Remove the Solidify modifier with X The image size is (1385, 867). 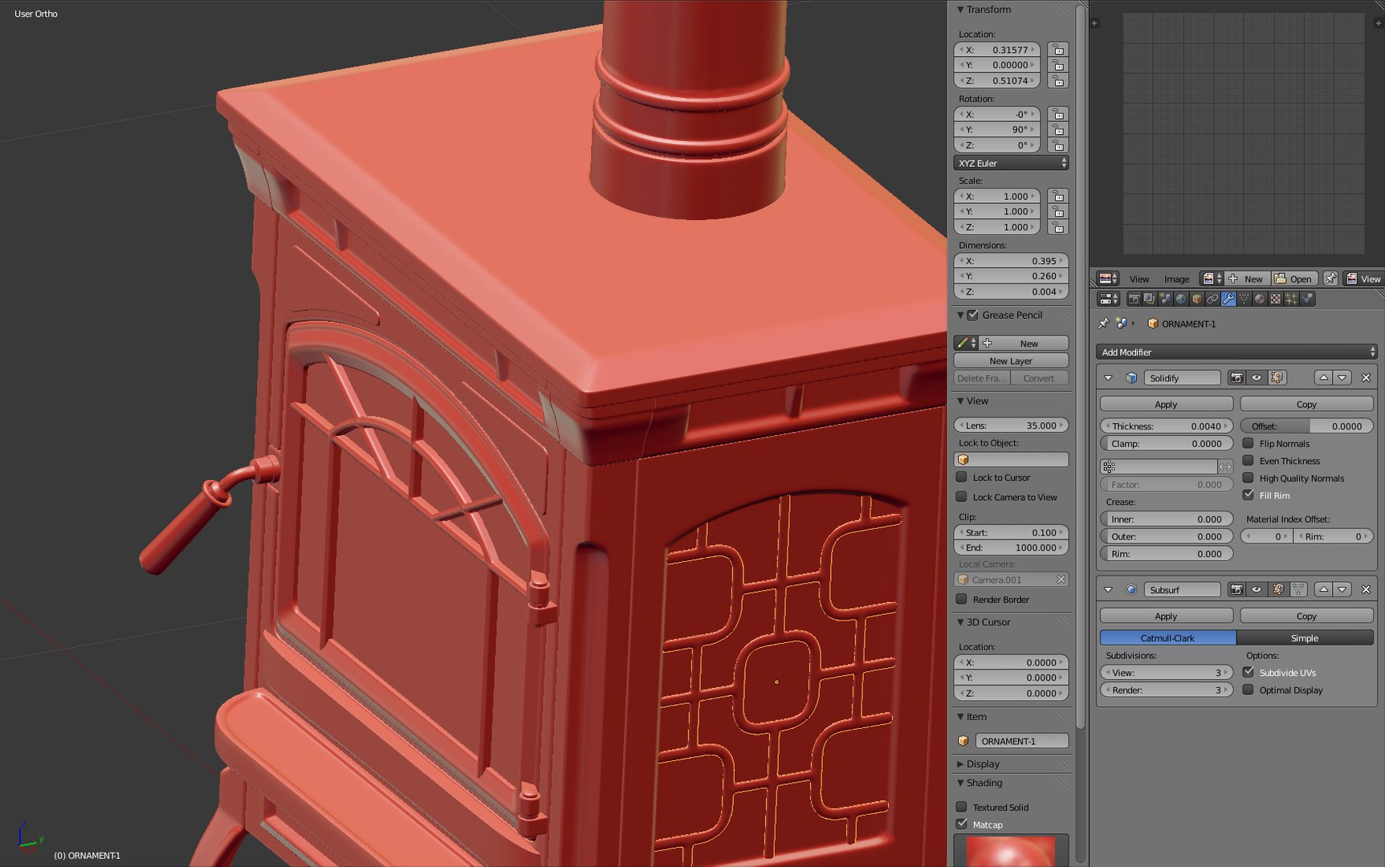1366,377
